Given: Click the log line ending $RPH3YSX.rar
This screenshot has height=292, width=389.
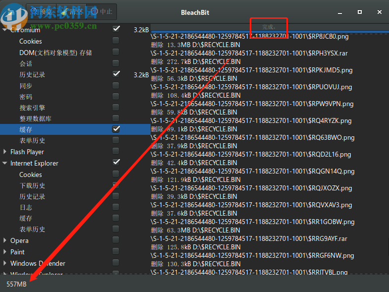Looking at the screenshot, I should coord(249,54).
